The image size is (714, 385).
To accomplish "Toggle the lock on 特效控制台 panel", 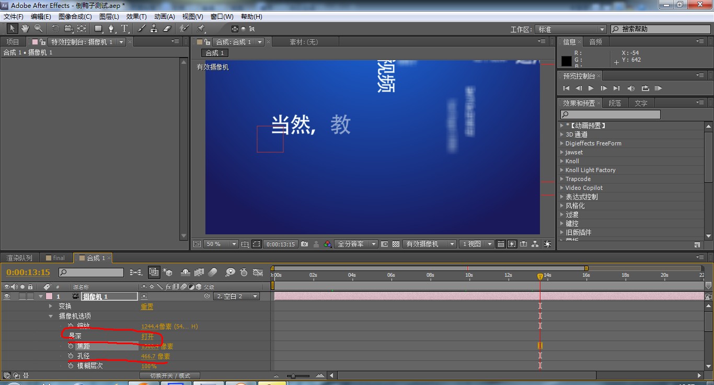I will [x=43, y=42].
